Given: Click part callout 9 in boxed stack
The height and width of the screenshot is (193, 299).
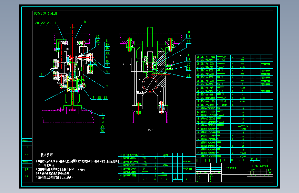Looking at the screenshot, I should [98, 45].
